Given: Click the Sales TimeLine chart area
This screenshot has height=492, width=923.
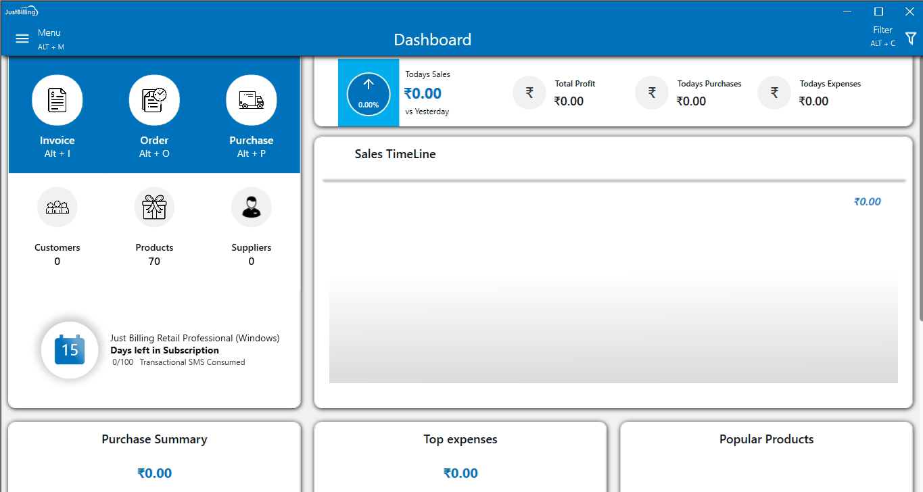Looking at the screenshot, I should (613, 328).
